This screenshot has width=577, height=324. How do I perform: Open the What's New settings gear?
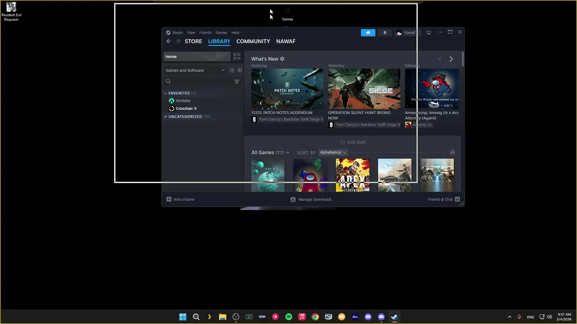[x=282, y=59]
